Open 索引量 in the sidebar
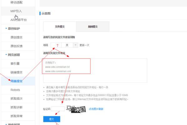Screen dimensions: 187x125 (x=15, y=64)
